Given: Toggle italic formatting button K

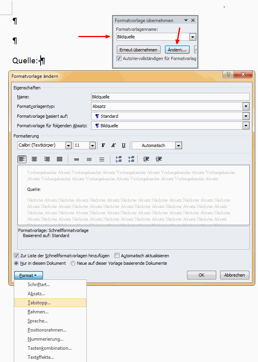Looking at the screenshot, I should [113, 145].
